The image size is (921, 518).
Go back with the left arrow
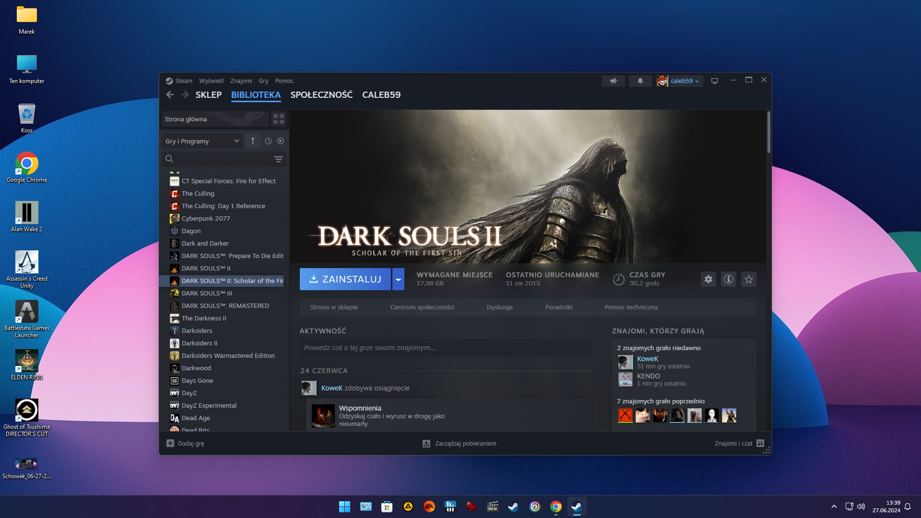click(x=170, y=95)
